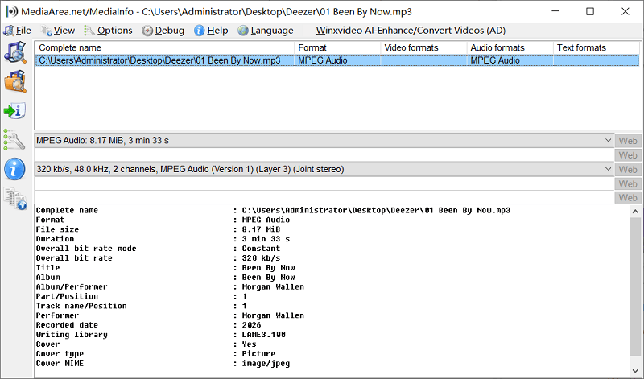Click the Writing library value LAME3.100
This screenshot has width=644, height=379.
pos(263,335)
